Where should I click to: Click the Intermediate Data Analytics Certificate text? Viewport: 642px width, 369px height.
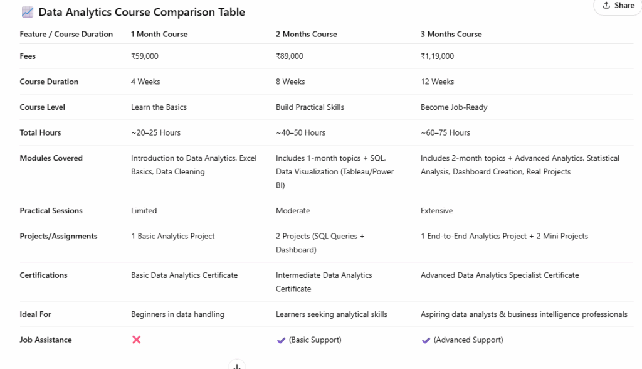(x=324, y=282)
